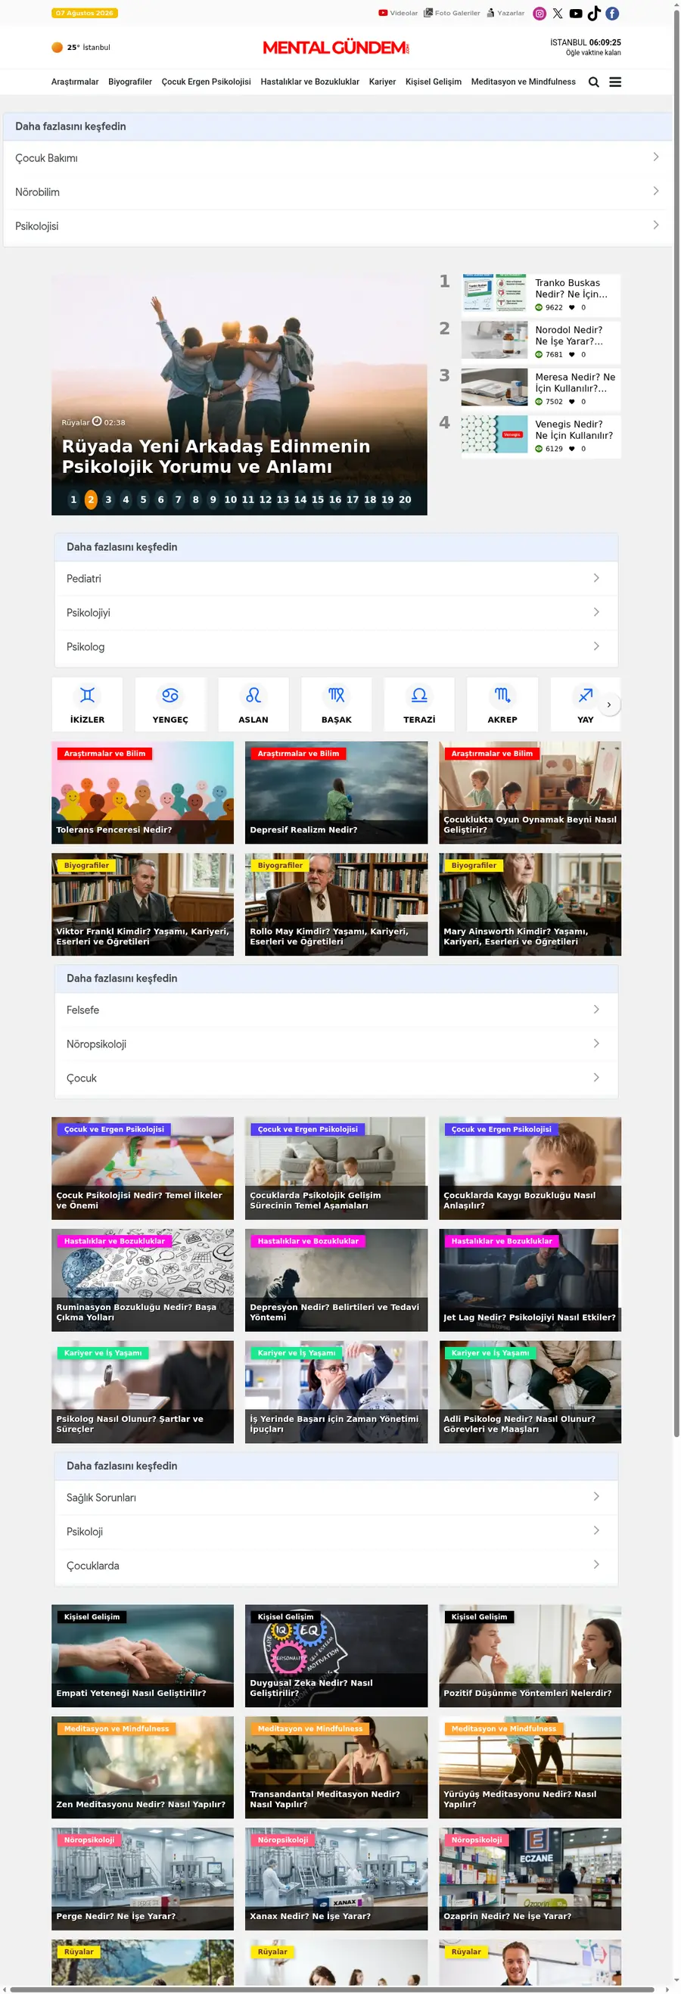Click the Rüyada Yeni Arkadaş Edinmenin headline
This screenshot has width=681, height=1994.
216,457
